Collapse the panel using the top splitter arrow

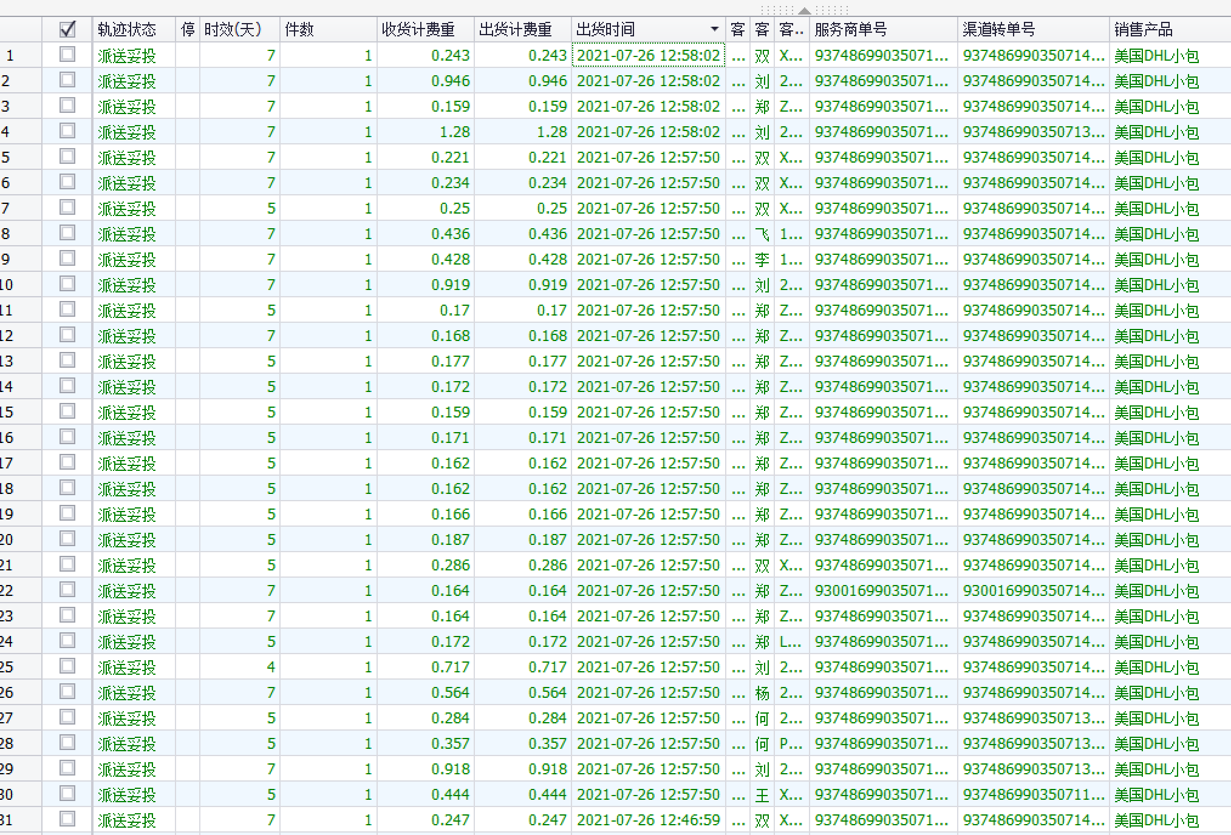805,10
